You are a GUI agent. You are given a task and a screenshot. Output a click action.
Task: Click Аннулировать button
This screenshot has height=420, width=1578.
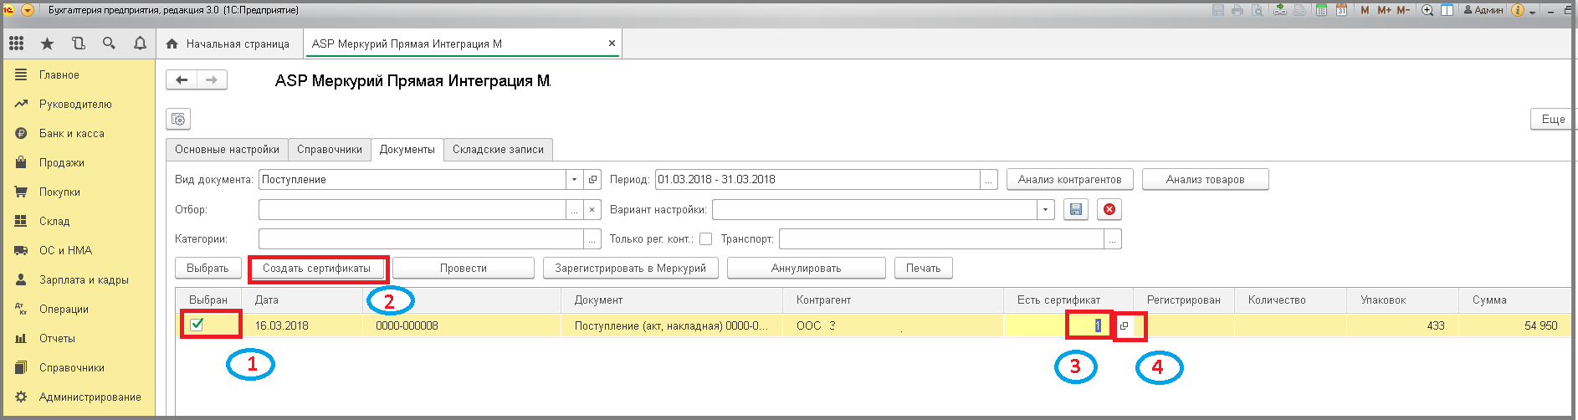(807, 268)
